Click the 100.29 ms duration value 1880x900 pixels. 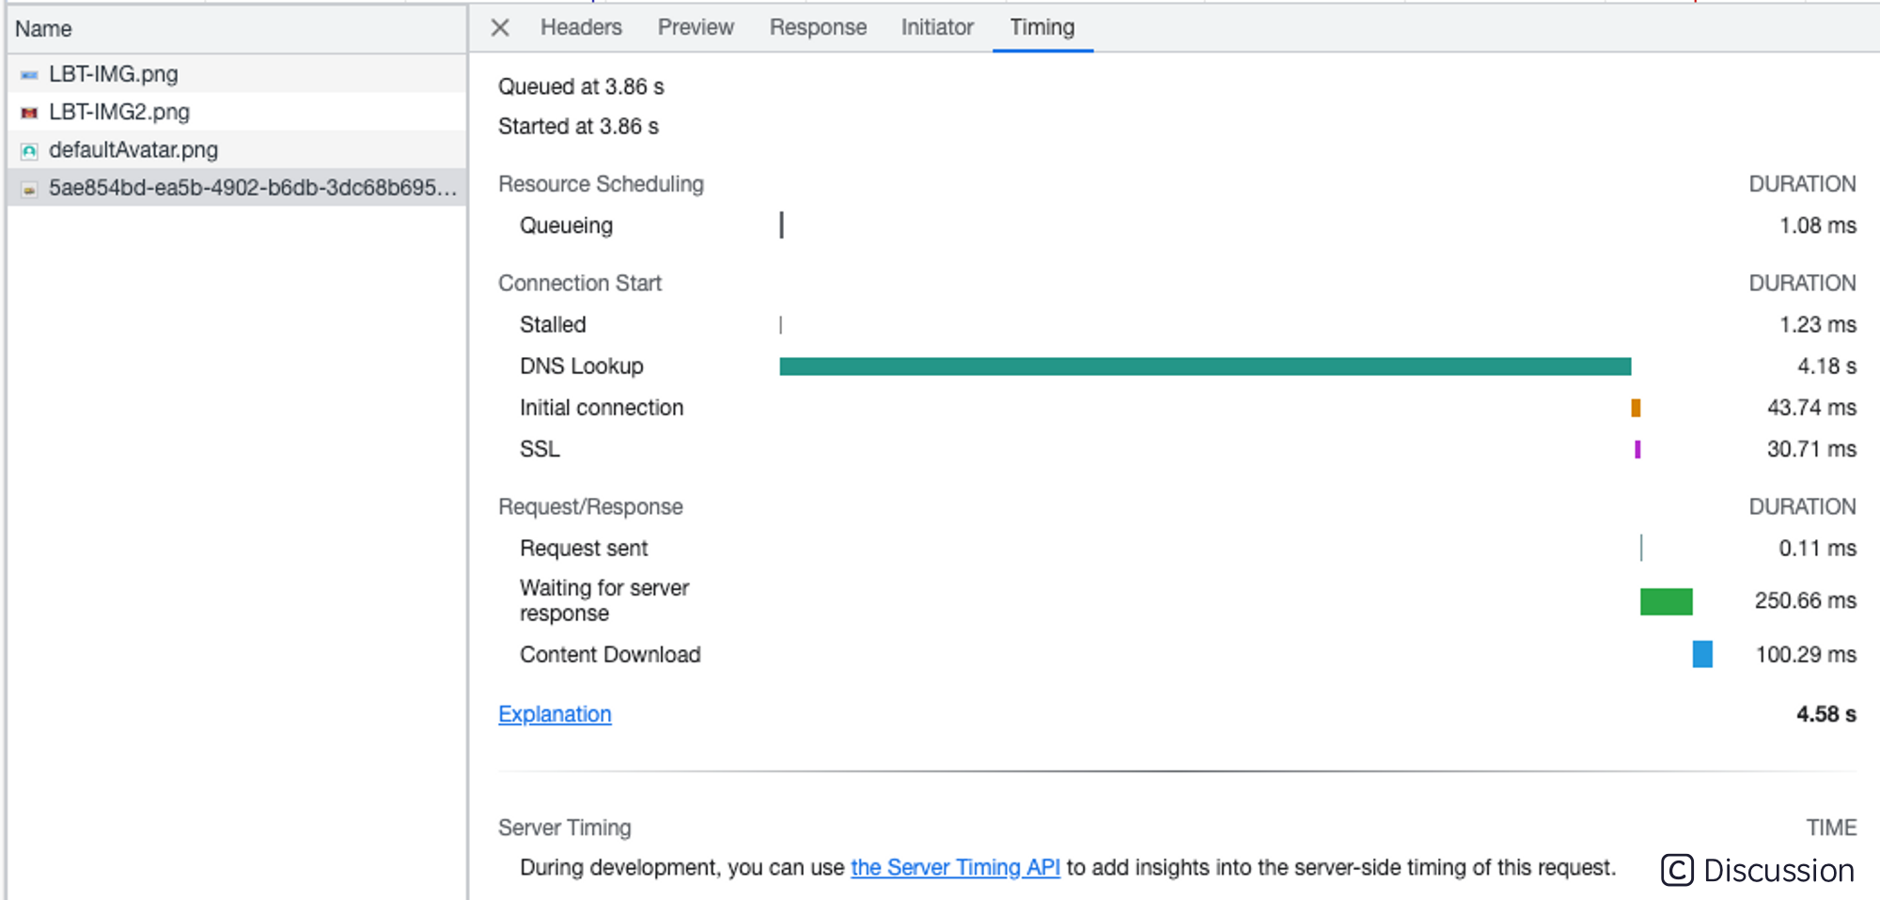pyautogui.click(x=1806, y=654)
